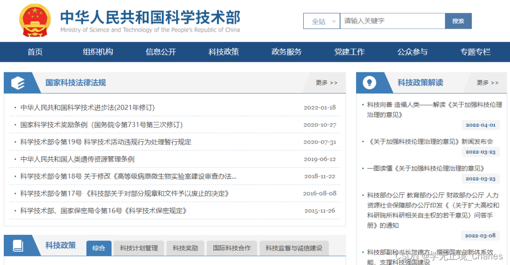Click the date 2015-11-26
This screenshot has width=510, height=265.
(x=320, y=211)
